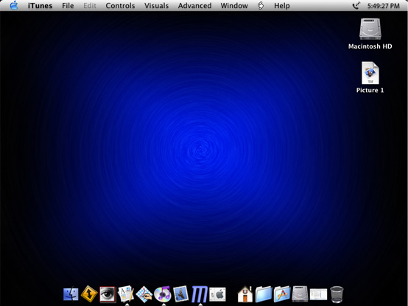Open the hard drive icon in the dock
This screenshot has width=408, height=306.
coord(300,294)
